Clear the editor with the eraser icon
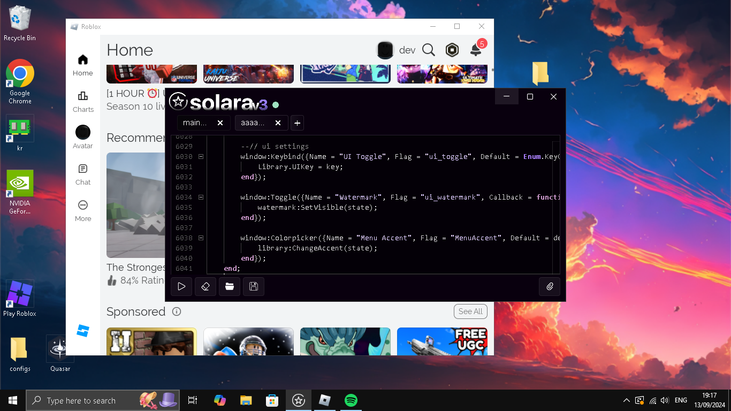Screen dimensions: 731x411 [205, 286]
